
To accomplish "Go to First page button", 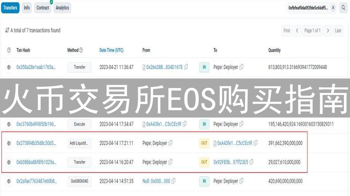I will click(286, 30).
